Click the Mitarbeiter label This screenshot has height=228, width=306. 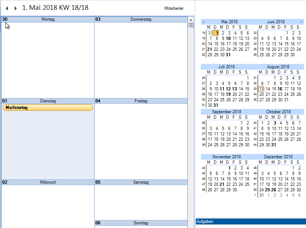click(174, 8)
